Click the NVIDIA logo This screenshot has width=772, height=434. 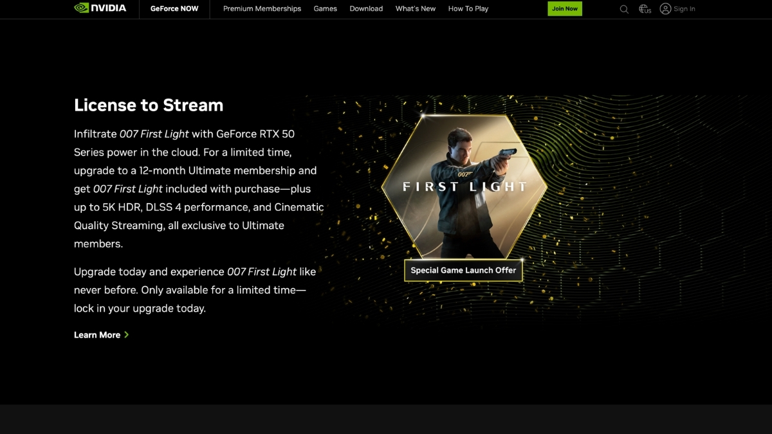tap(100, 8)
